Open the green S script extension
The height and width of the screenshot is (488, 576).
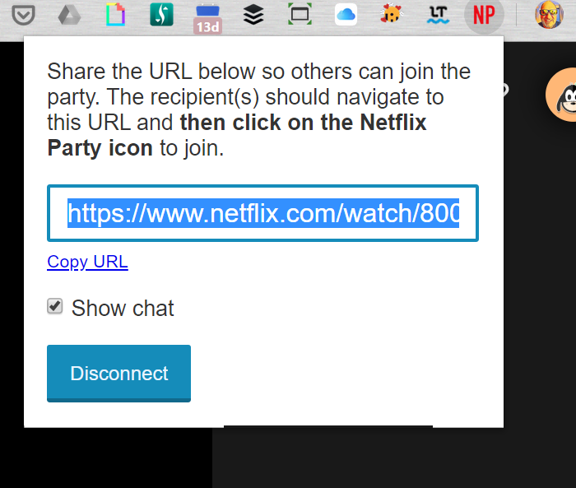click(x=161, y=14)
